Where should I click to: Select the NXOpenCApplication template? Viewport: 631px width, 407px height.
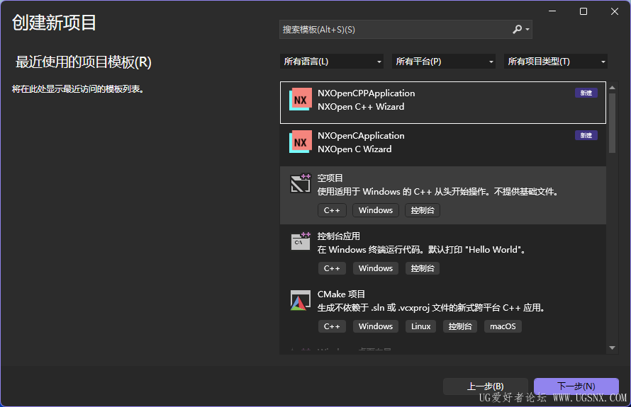442,145
